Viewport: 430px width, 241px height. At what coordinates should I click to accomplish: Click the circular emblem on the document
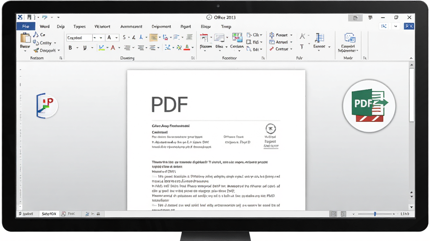[x=270, y=128]
